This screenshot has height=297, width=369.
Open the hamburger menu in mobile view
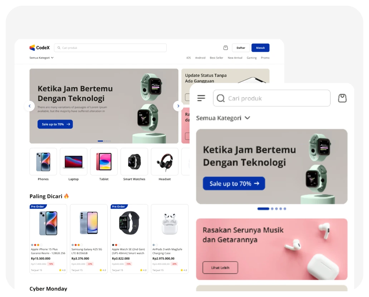click(x=201, y=98)
